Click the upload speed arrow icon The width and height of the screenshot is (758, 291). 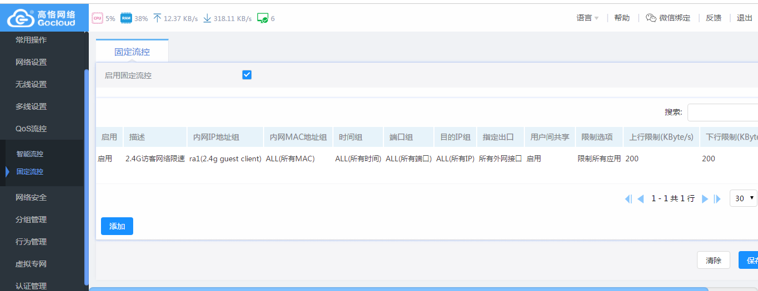157,18
